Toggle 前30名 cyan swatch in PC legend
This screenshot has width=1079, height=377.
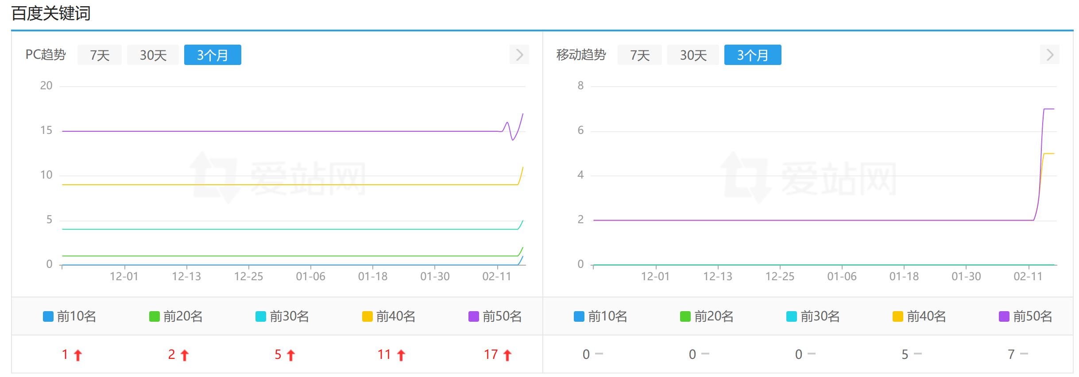coord(261,316)
